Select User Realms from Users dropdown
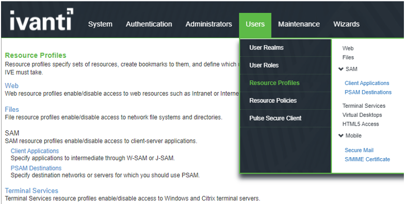The height and width of the screenshot is (204, 407). coord(286,48)
